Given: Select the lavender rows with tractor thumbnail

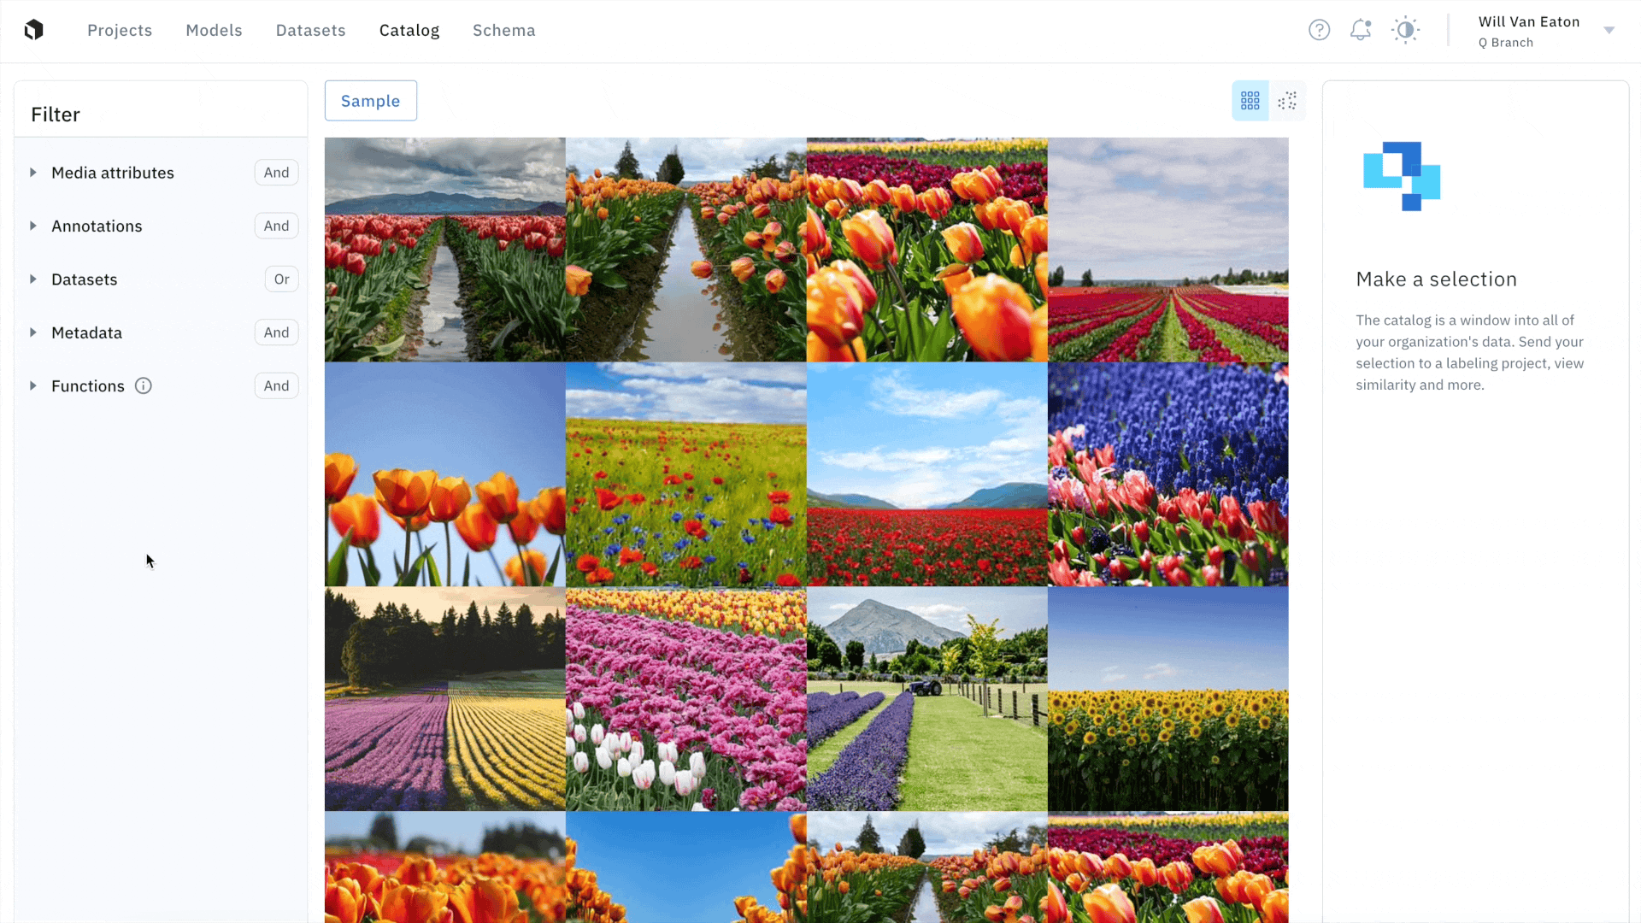Looking at the screenshot, I should tap(926, 699).
